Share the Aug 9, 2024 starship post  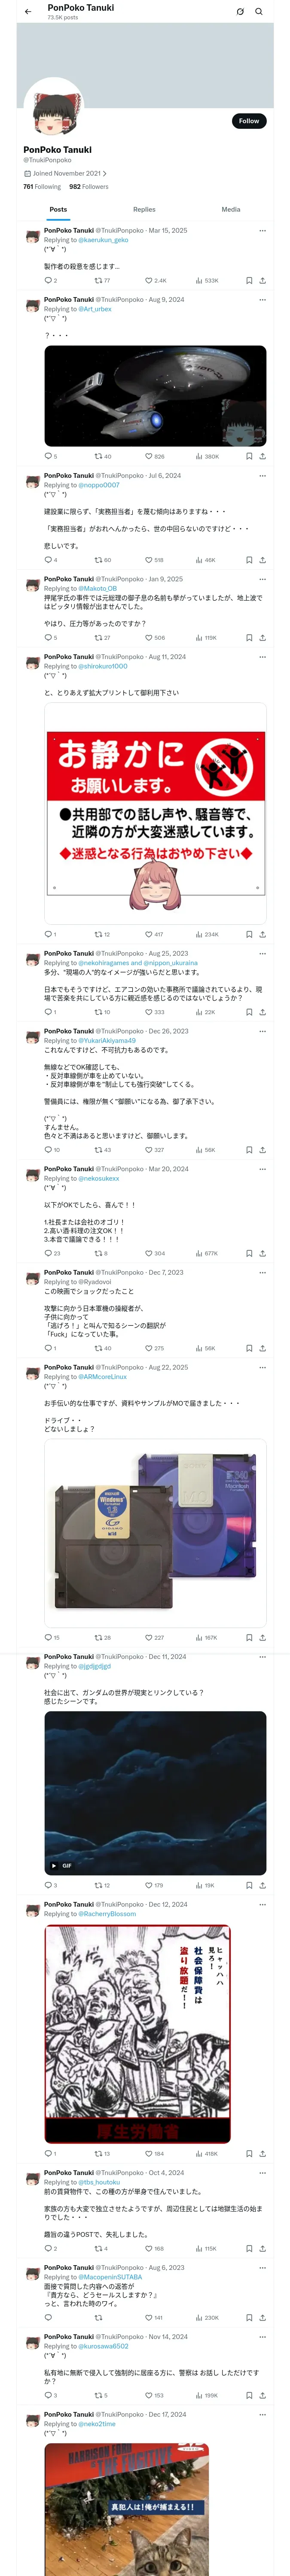click(x=262, y=456)
